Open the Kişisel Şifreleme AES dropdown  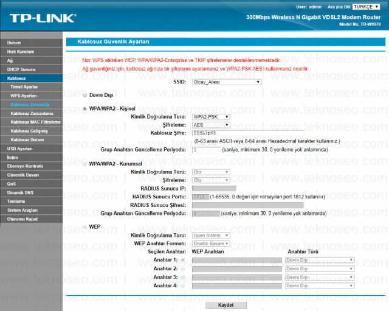211,125
